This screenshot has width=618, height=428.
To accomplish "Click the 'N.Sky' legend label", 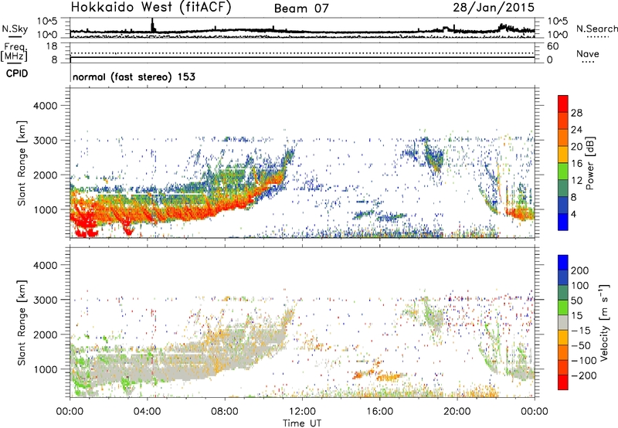I will 15,29.
